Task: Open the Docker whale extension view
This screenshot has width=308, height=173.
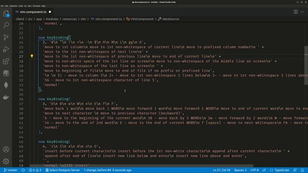Action: 6,97
